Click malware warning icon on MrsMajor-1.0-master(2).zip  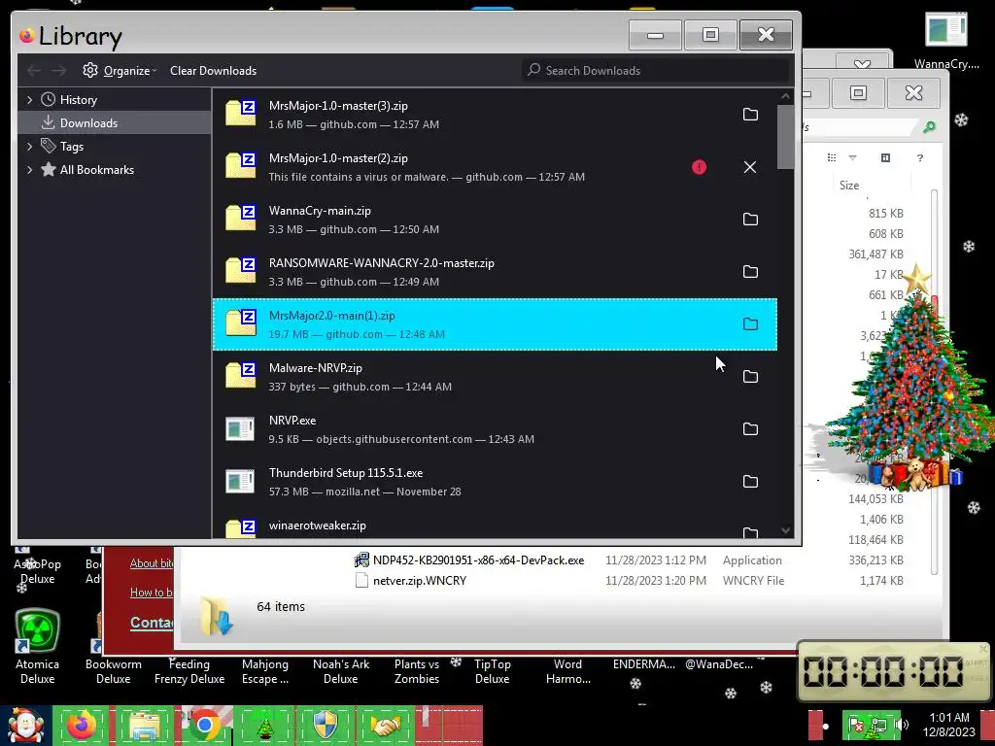[699, 167]
